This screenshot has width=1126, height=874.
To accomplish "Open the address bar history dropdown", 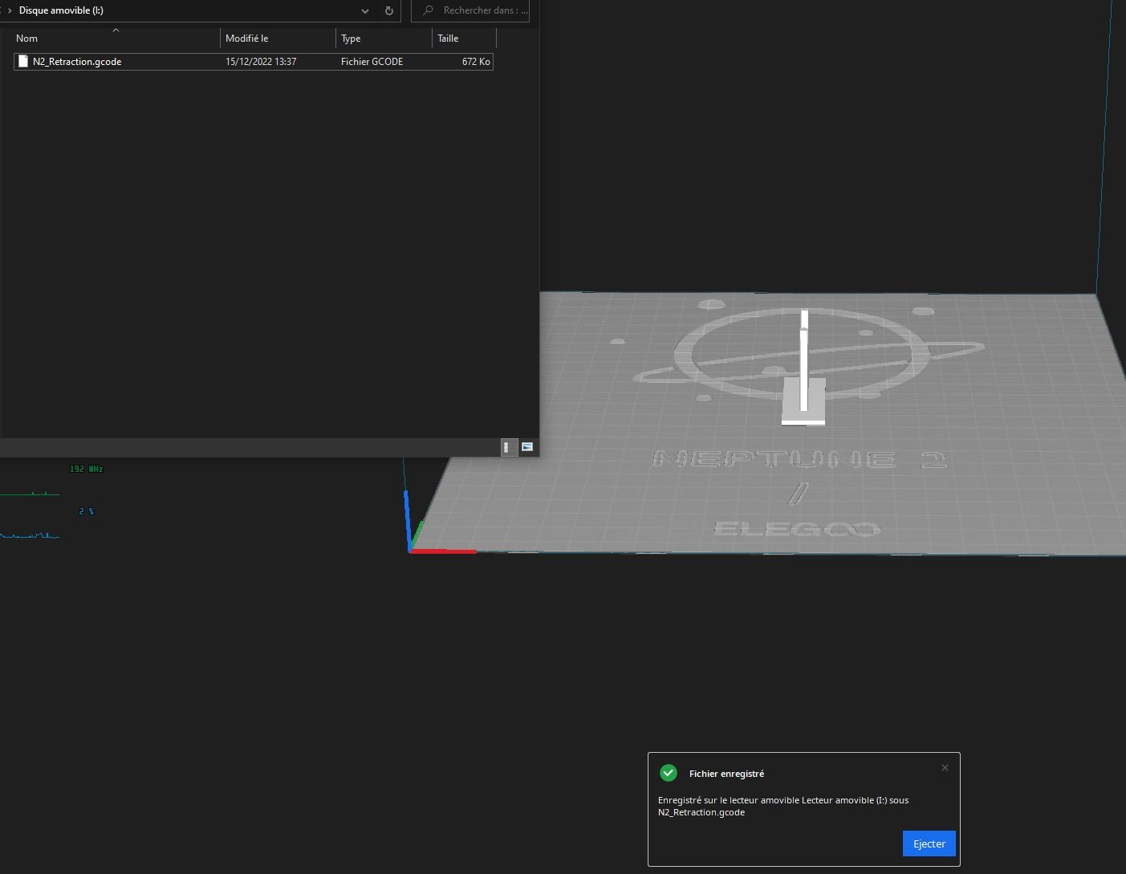I will click(365, 10).
